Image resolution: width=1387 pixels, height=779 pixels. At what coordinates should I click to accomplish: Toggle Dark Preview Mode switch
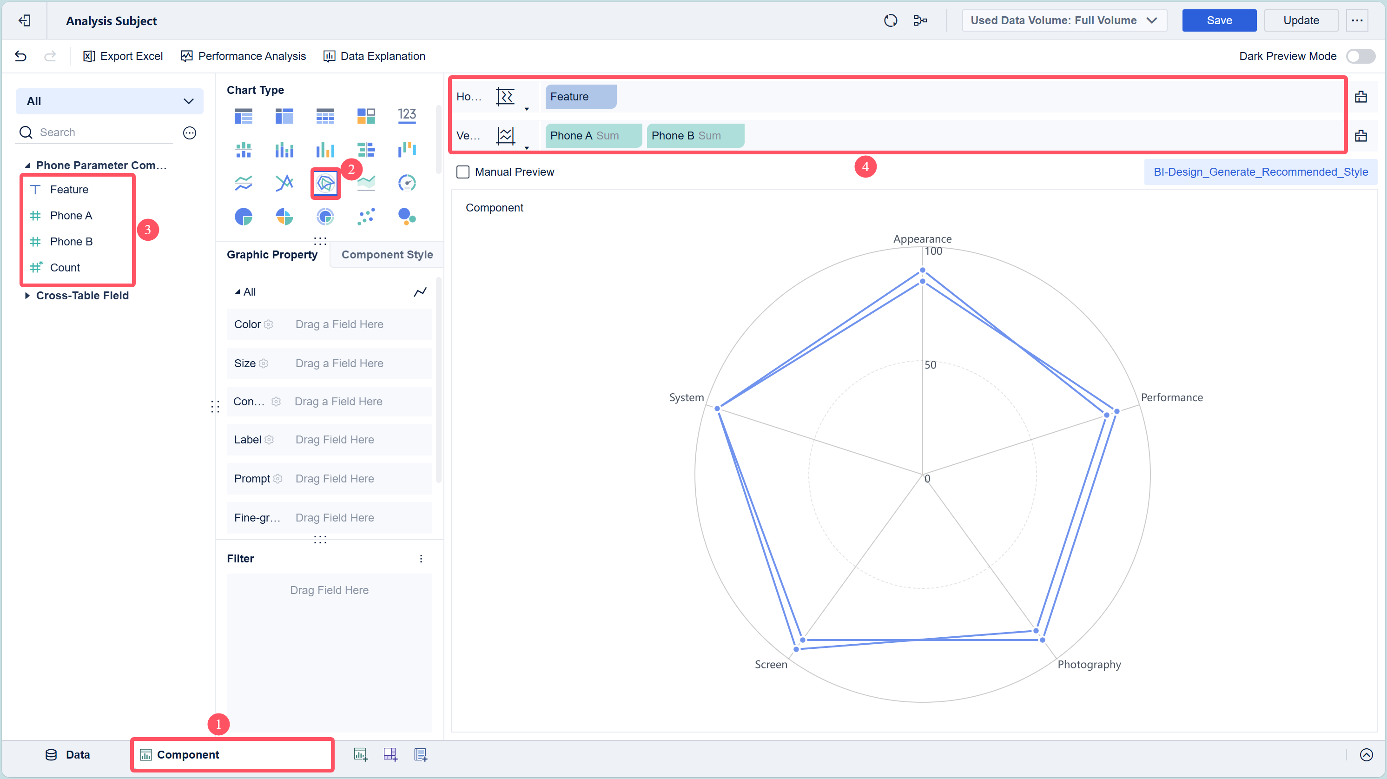click(1360, 56)
